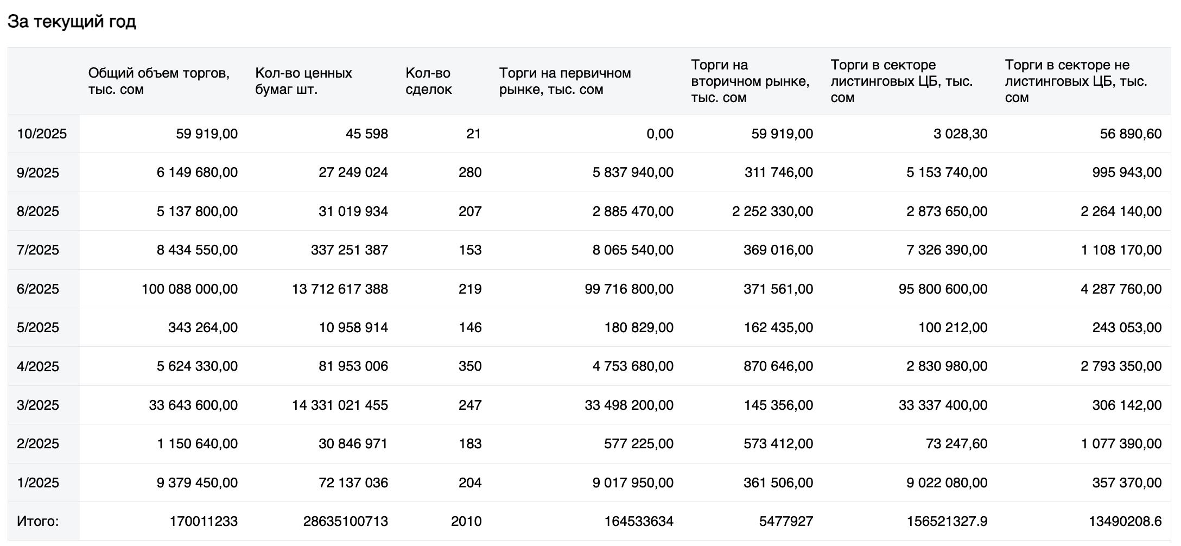The width and height of the screenshot is (1181, 546).
Task: Click total trading volume value 170011233
Action: pyautogui.click(x=204, y=522)
